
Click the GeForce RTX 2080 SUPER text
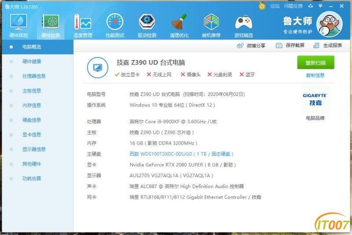coord(183,165)
